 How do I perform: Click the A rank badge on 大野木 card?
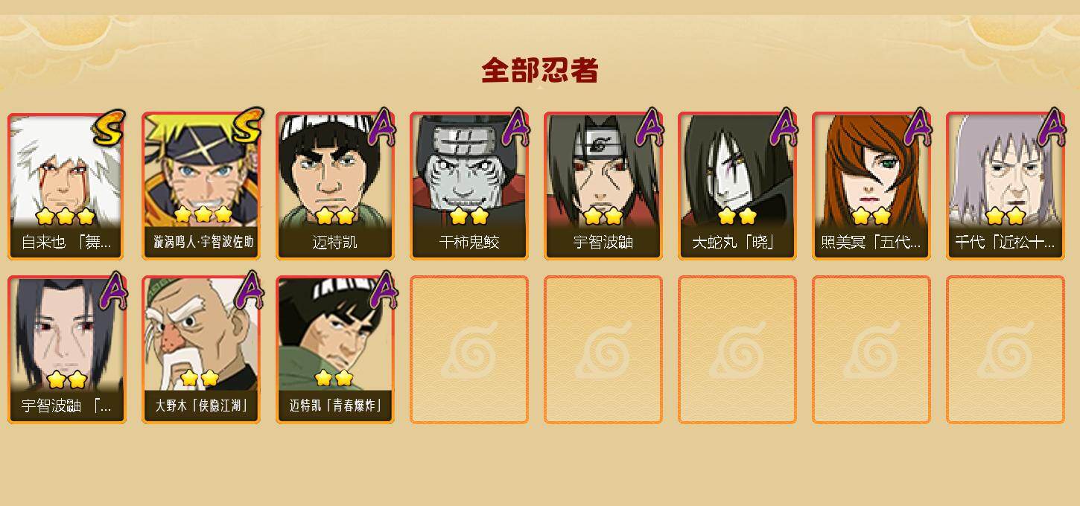[x=249, y=290]
